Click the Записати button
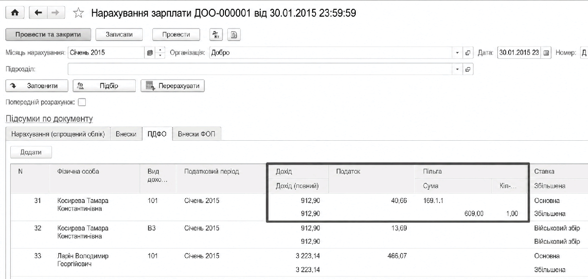This screenshot has width=588, height=279. [119, 34]
